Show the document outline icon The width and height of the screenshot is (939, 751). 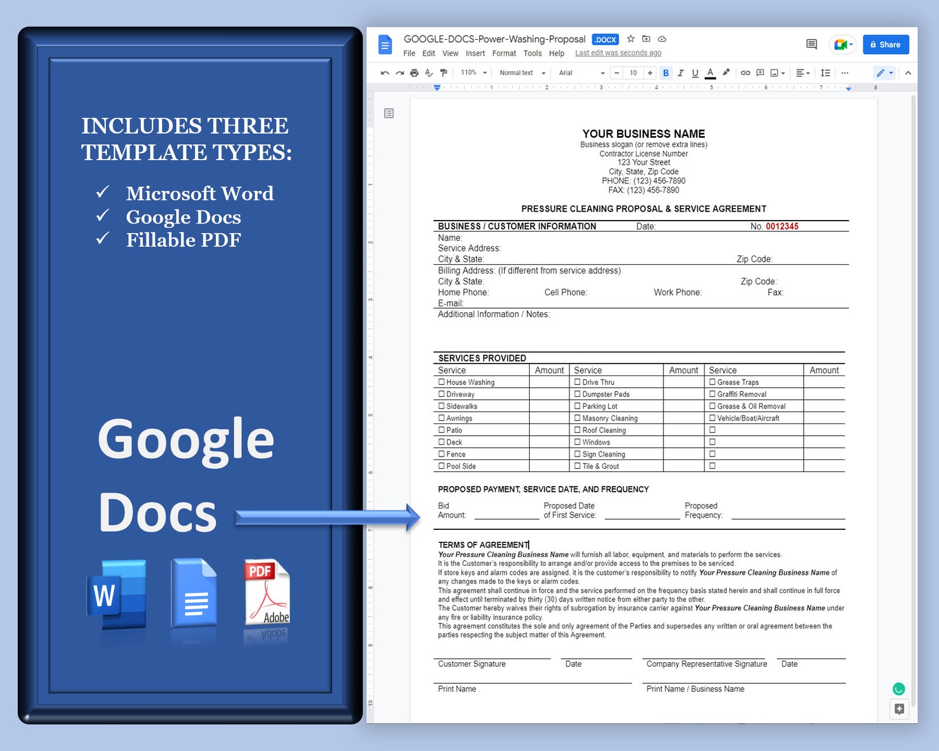pos(388,113)
